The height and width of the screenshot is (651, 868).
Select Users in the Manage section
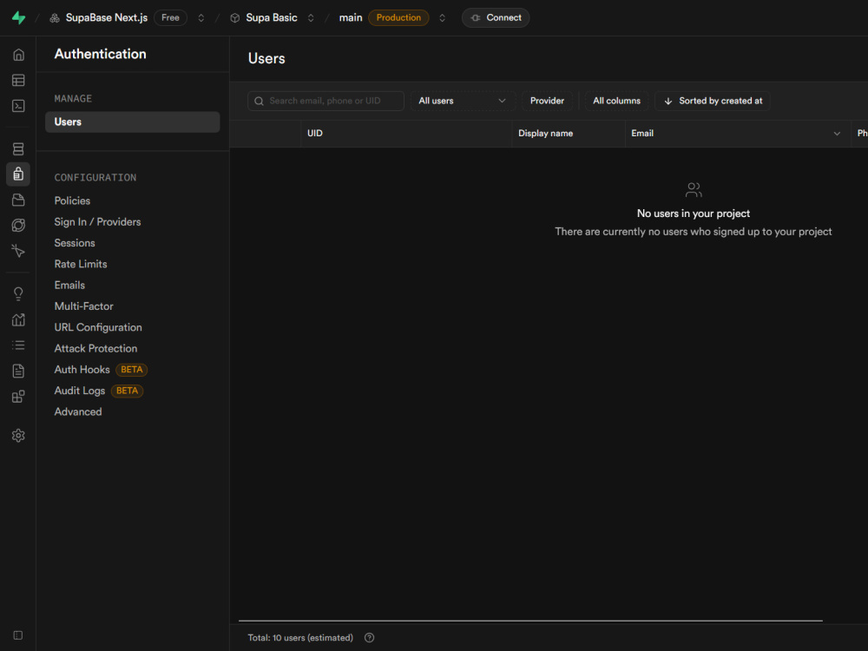point(132,122)
